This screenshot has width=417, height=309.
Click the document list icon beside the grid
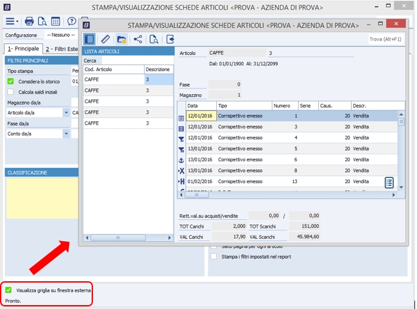[x=389, y=183]
